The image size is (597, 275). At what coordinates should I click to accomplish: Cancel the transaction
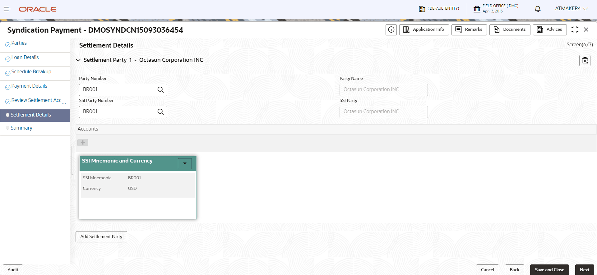point(487,270)
